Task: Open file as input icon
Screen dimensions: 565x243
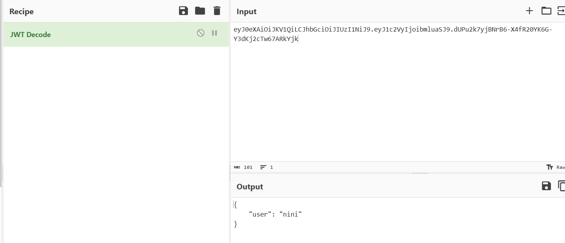Action: tap(561, 11)
